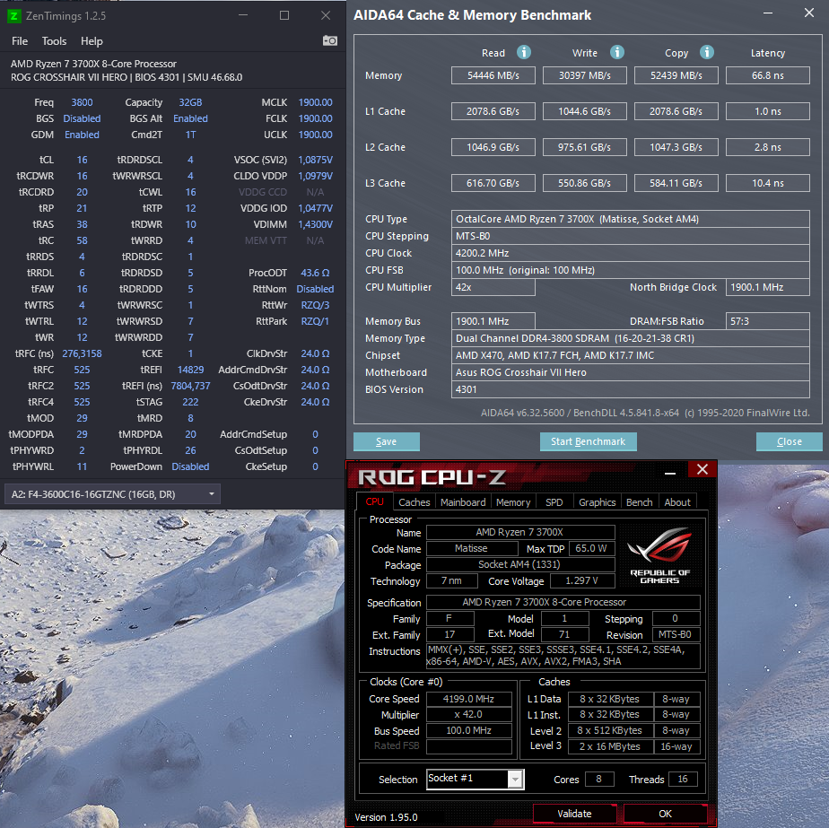Click the Save button in AIDA64

coord(387,441)
